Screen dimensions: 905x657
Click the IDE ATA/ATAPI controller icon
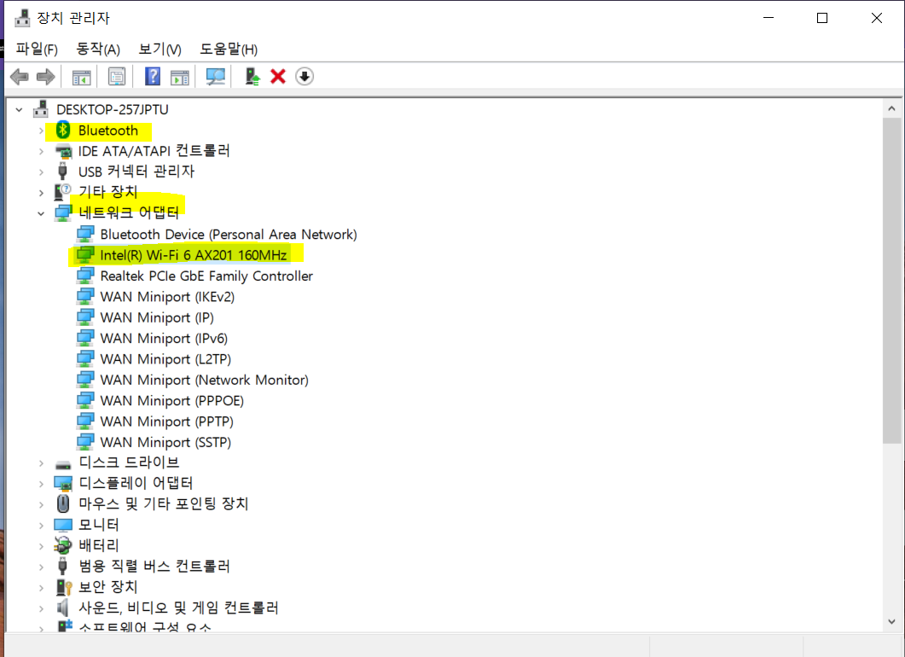pos(63,151)
